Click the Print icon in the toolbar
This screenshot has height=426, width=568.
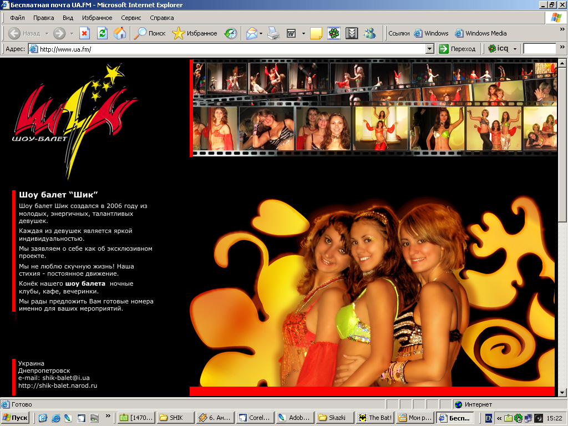click(273, 33)
